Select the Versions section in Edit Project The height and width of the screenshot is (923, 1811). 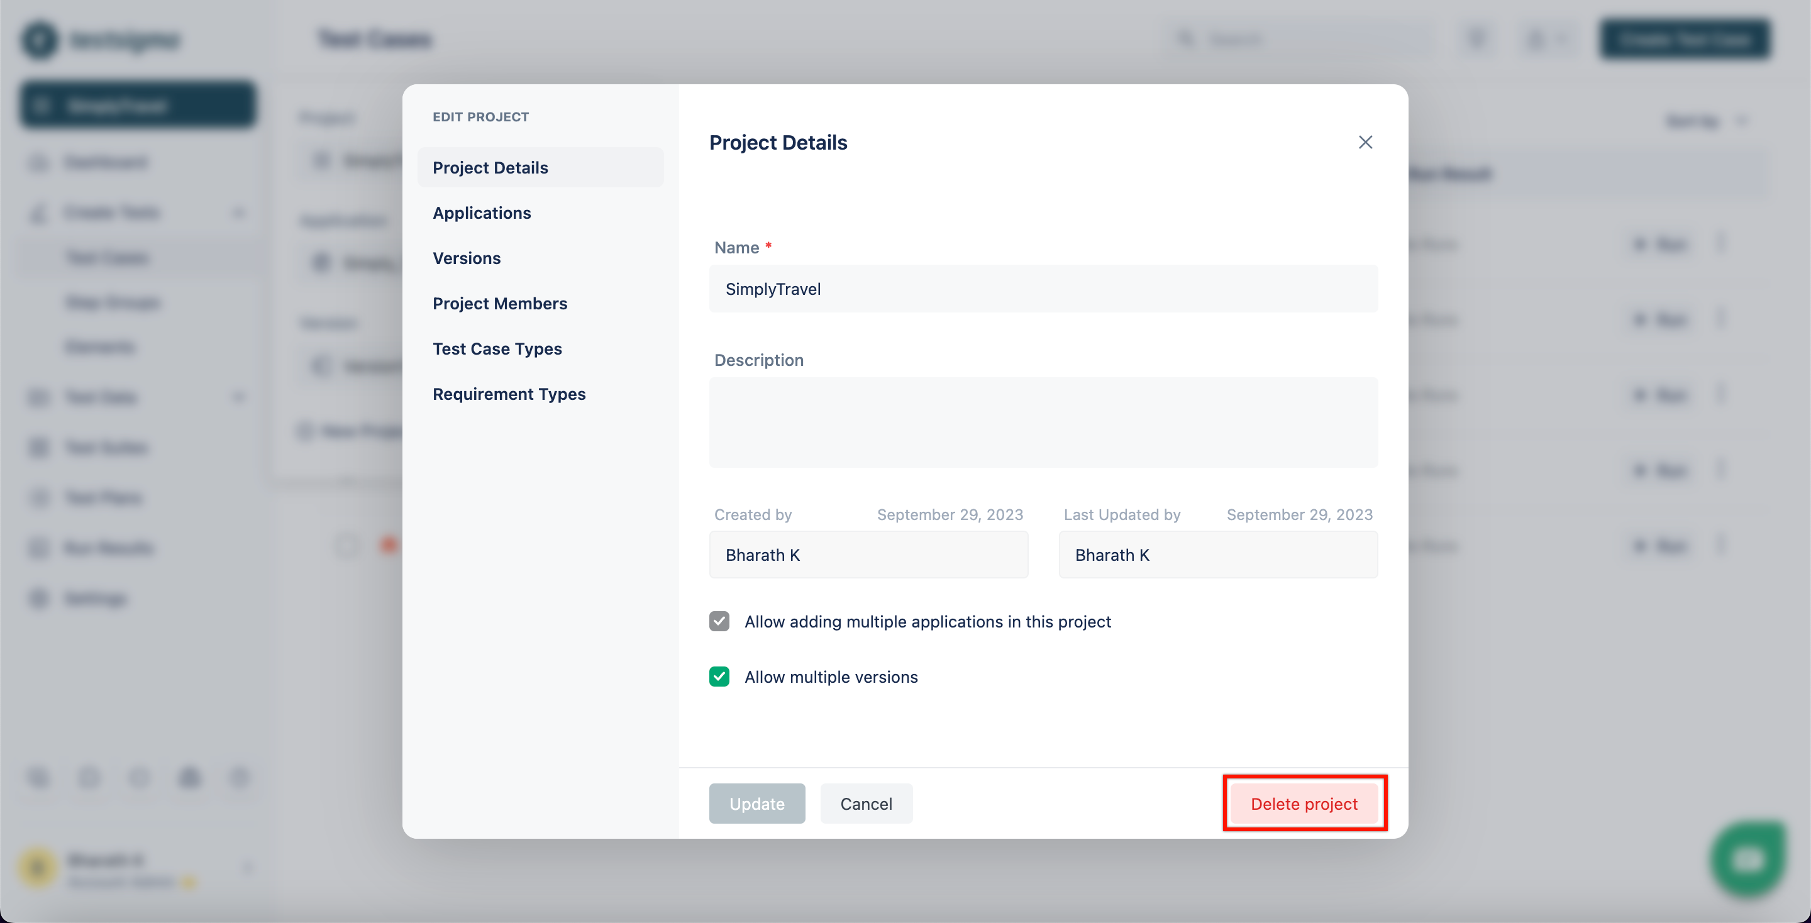[x=466, y=257]
